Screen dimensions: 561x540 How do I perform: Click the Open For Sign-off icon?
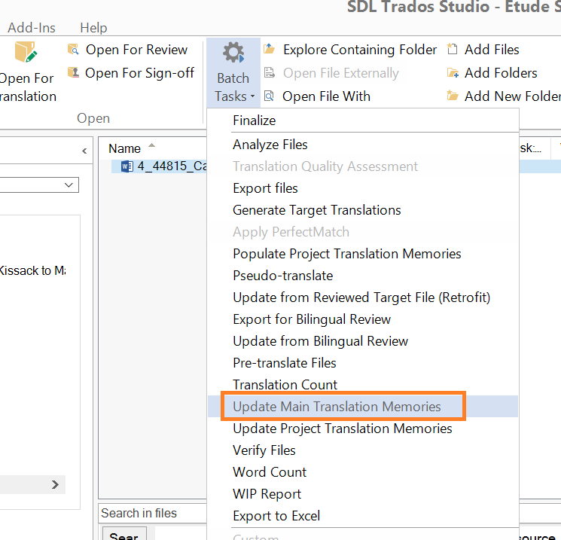(x=73, y=72)
